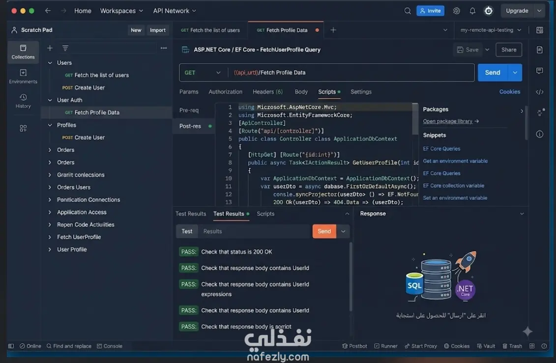Toggle the sidebar layout icon in status bar

coord(11,346)
